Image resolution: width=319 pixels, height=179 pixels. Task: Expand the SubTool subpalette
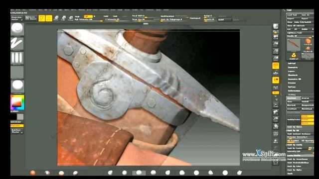(x=292, y=64)
